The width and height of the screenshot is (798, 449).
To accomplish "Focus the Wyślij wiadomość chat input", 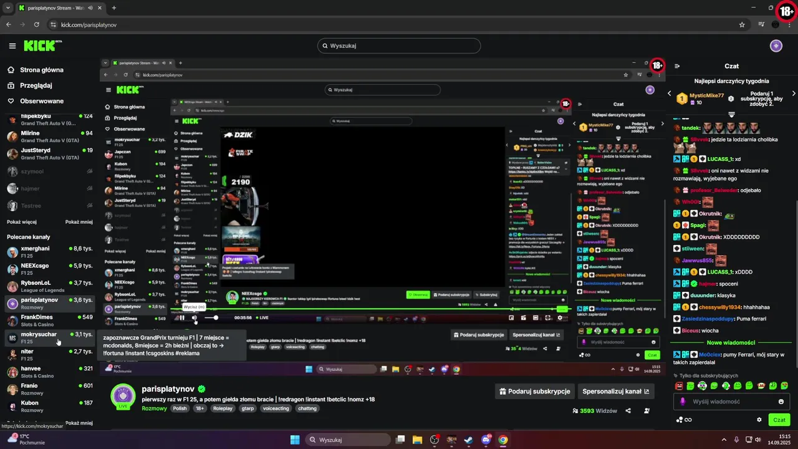I will point(731,402).
